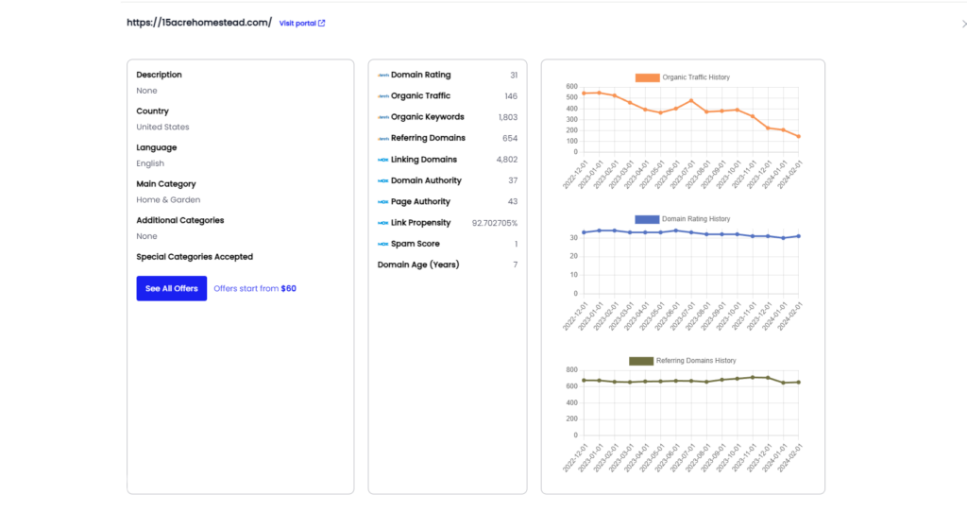Toggle the olive Referring Domains History legend swatch
The height and width of the screenshot is (512, 967).
tap(641, 361)
